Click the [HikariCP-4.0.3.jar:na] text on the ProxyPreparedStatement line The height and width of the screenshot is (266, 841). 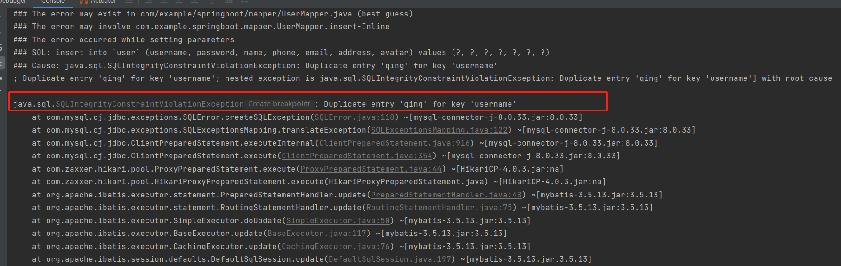(x=509, y=169)
